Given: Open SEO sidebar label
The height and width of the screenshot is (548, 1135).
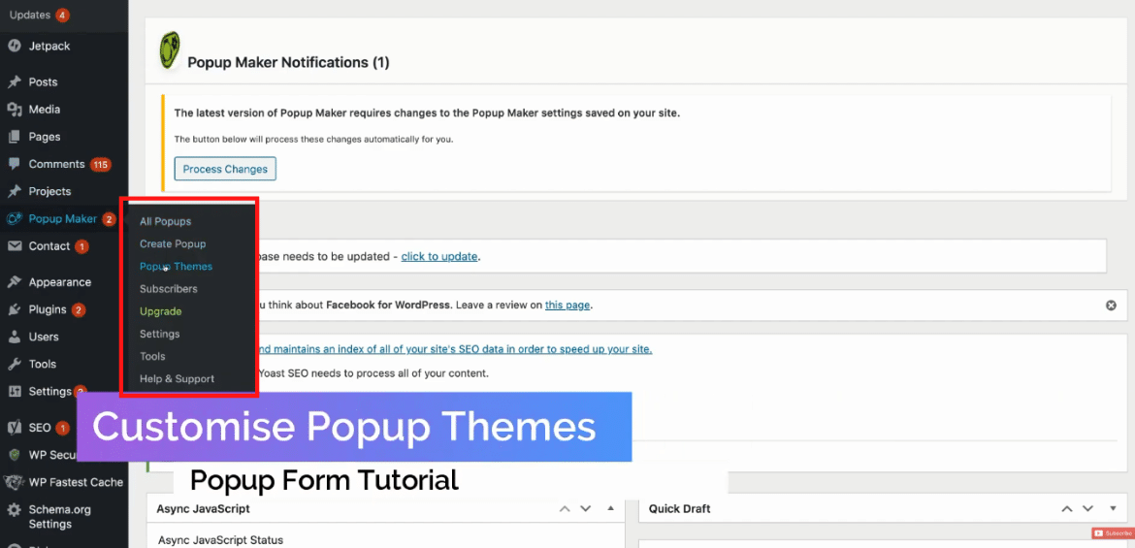Looking at the screenshot, I should pyautogui.click(x=39, y=428).
